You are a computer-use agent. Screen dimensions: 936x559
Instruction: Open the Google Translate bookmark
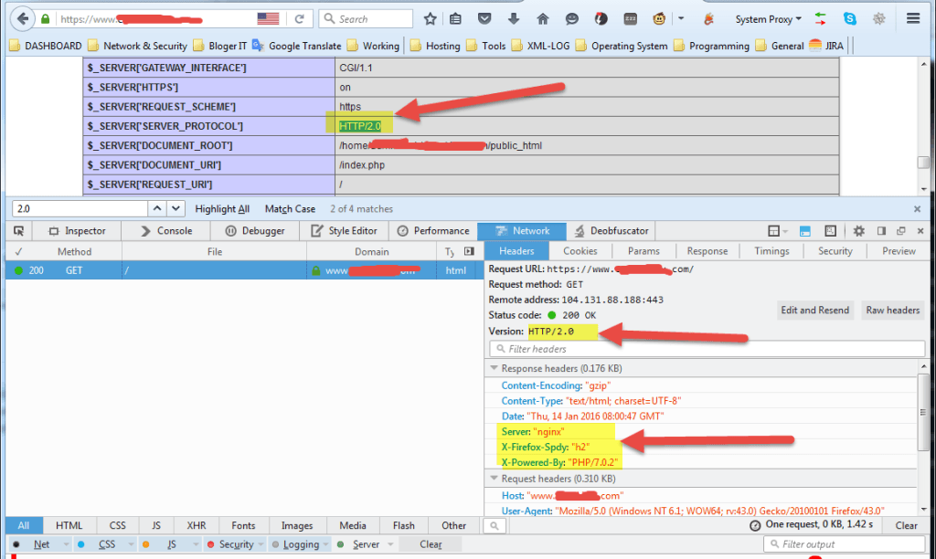click(x=297, y=46)
